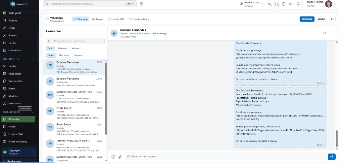Viewport: 339px width, 163px height.
Task: Refresh conversations with the reload icon
Action: click(x=332, y=19)
